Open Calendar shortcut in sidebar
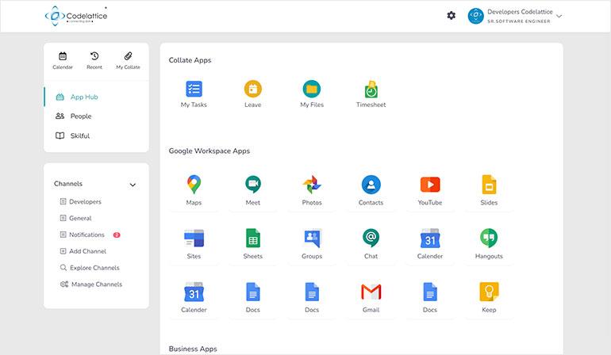This screenshot has height=355, width=611. [x=63, y=60]
